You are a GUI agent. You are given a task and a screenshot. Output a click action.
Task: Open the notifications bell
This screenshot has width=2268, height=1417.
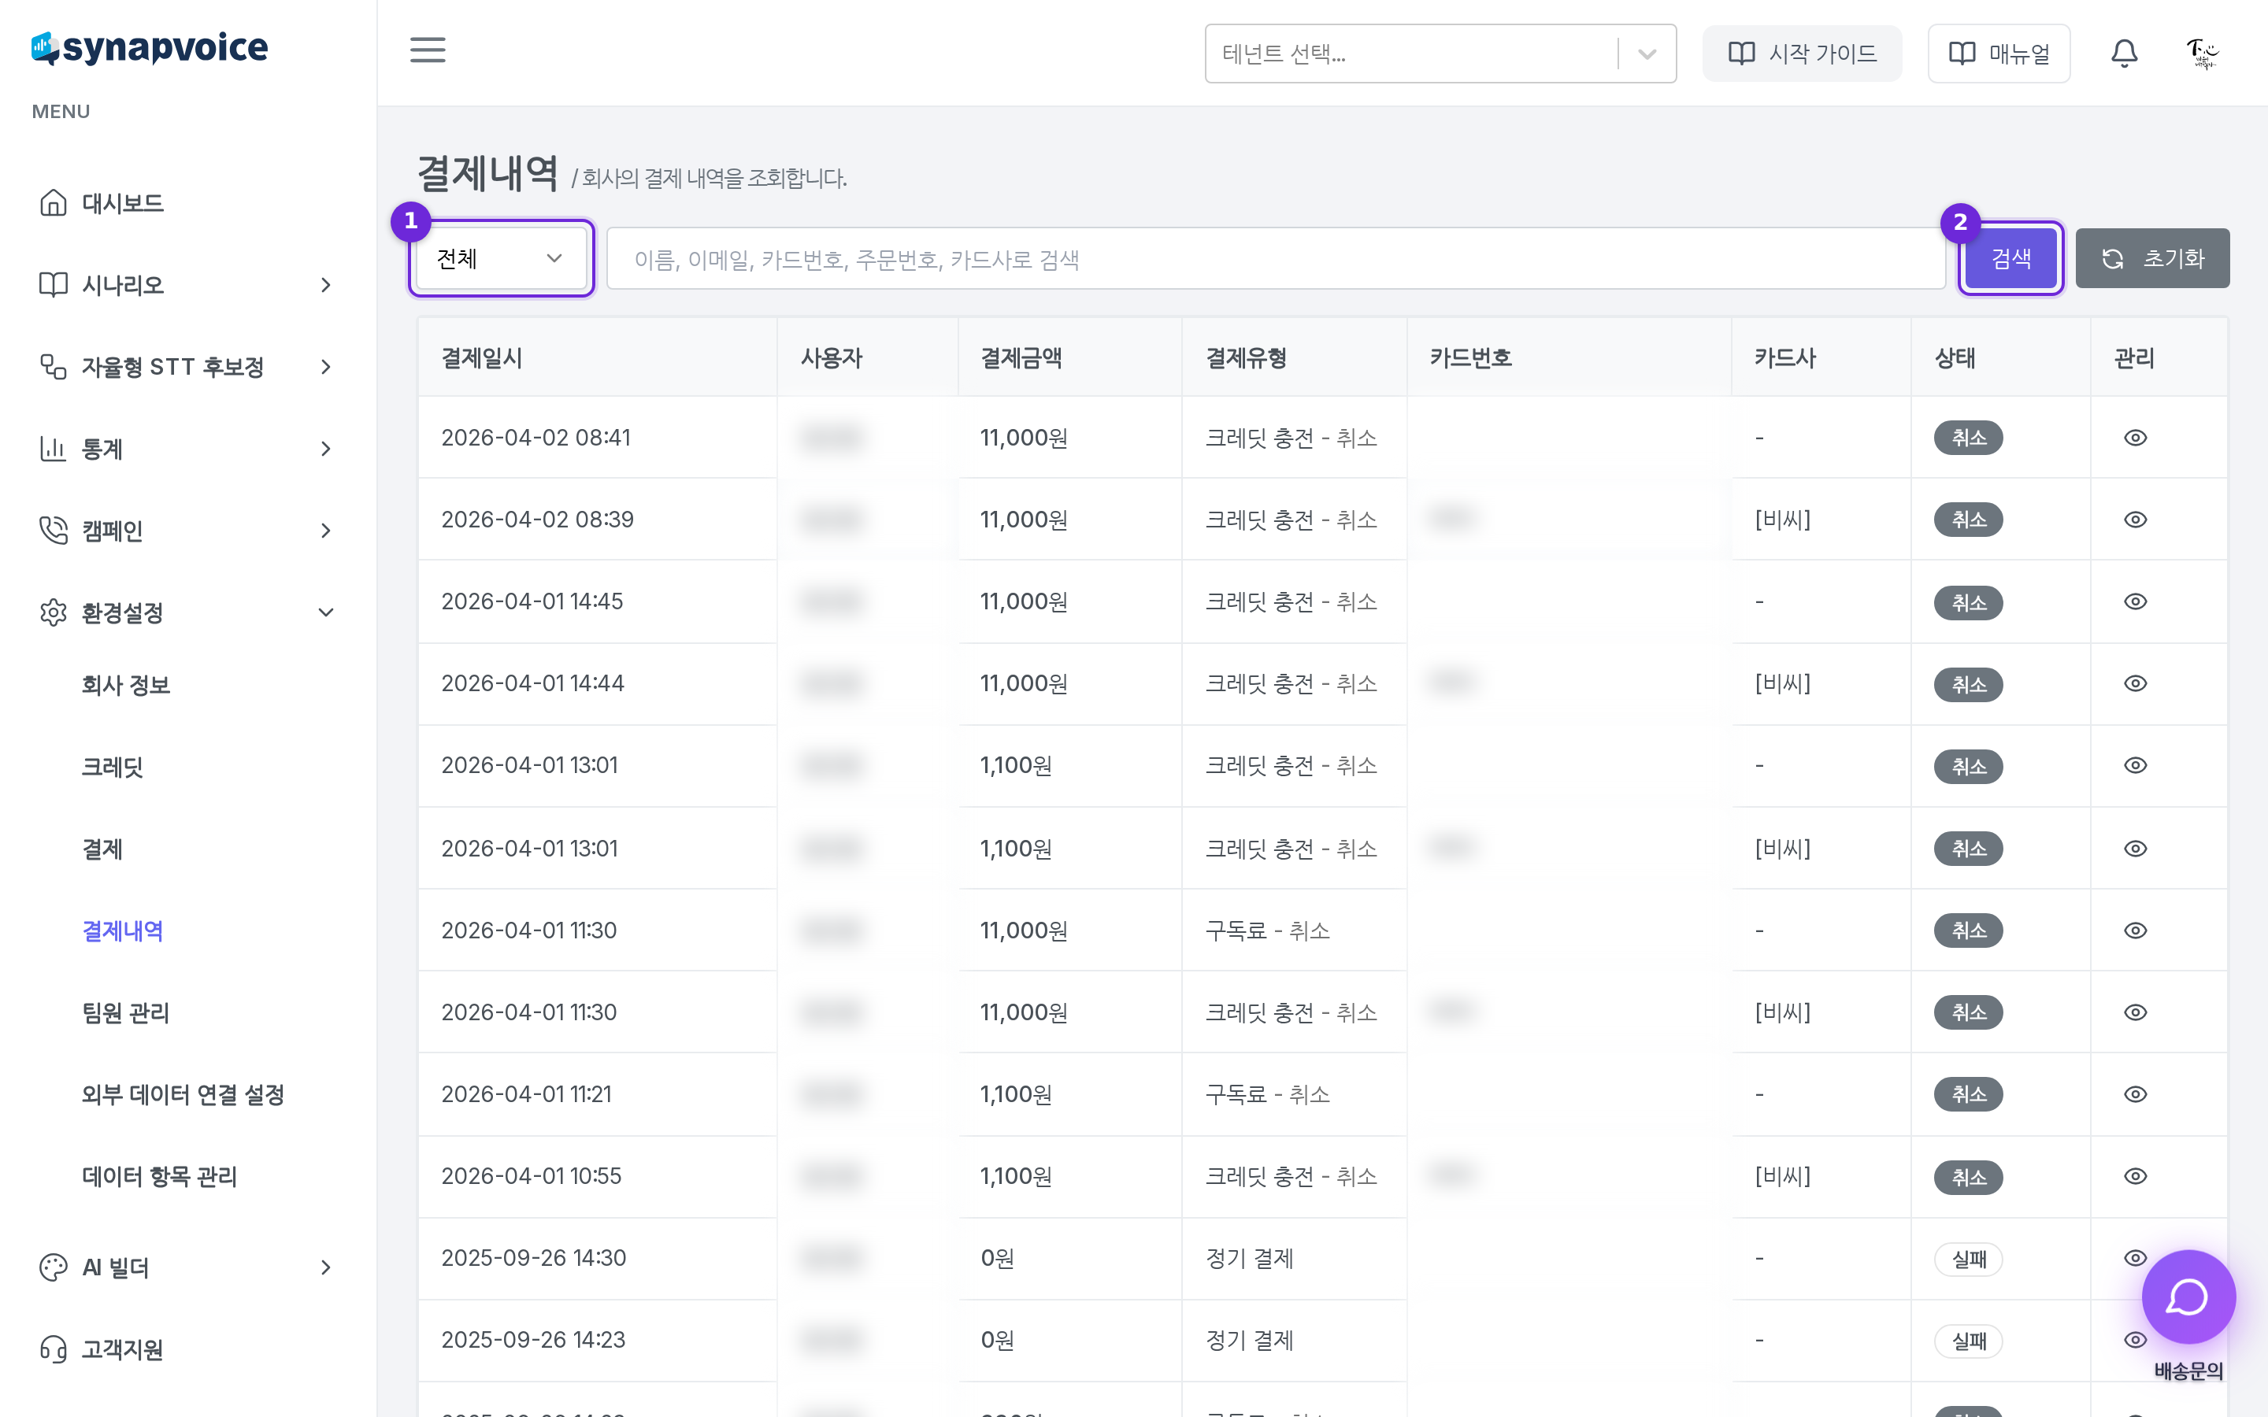tap(2124, 54)
